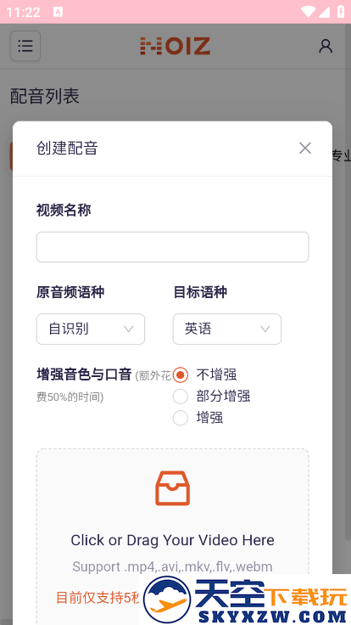Tap the battery status icon

click(341, 12)
